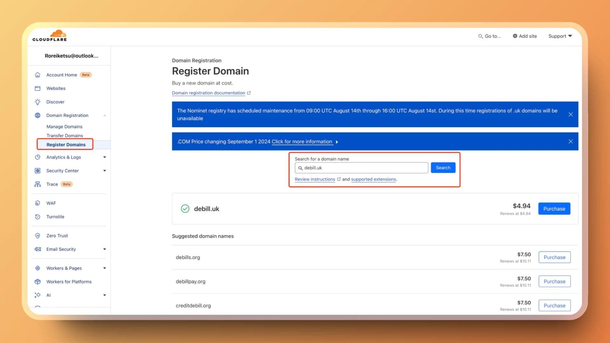Click the Add site plus icon

[515, 36]
